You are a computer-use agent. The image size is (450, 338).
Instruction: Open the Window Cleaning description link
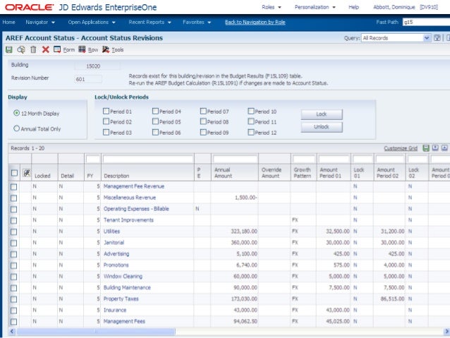click(123, 277)
